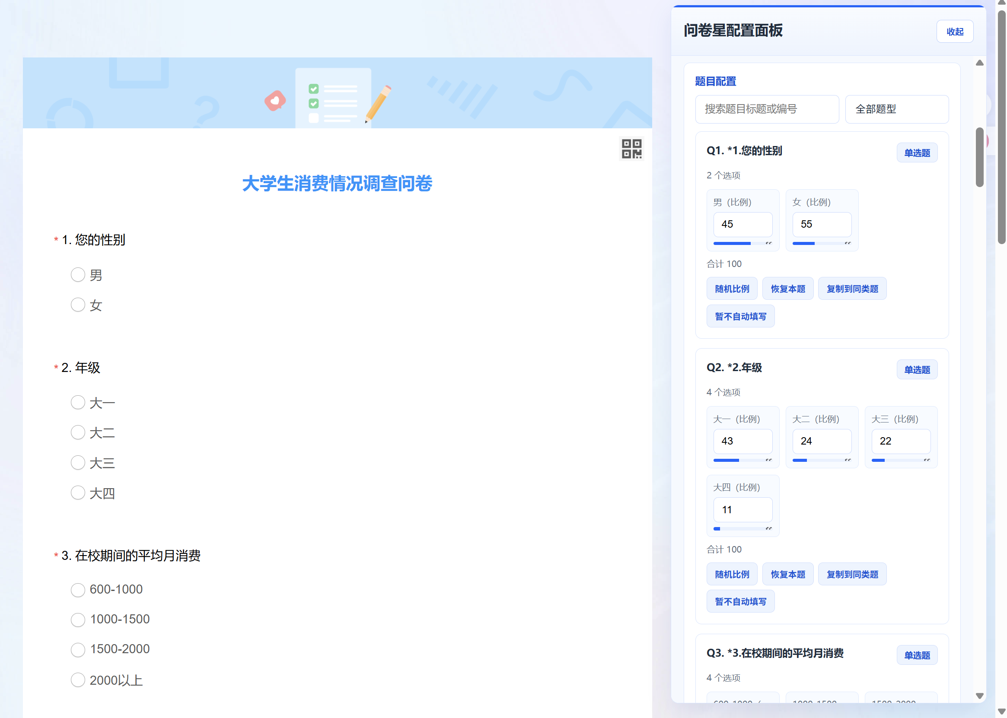Click the 单选题 tag on Q1
Viewport: 1007px width, 718px height.
click(x=917, y=153)
